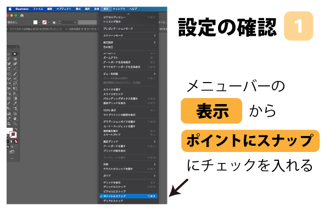Set color mode to None icon
The height and width of the screenshot is (212, 330).
tap(16, 142)
